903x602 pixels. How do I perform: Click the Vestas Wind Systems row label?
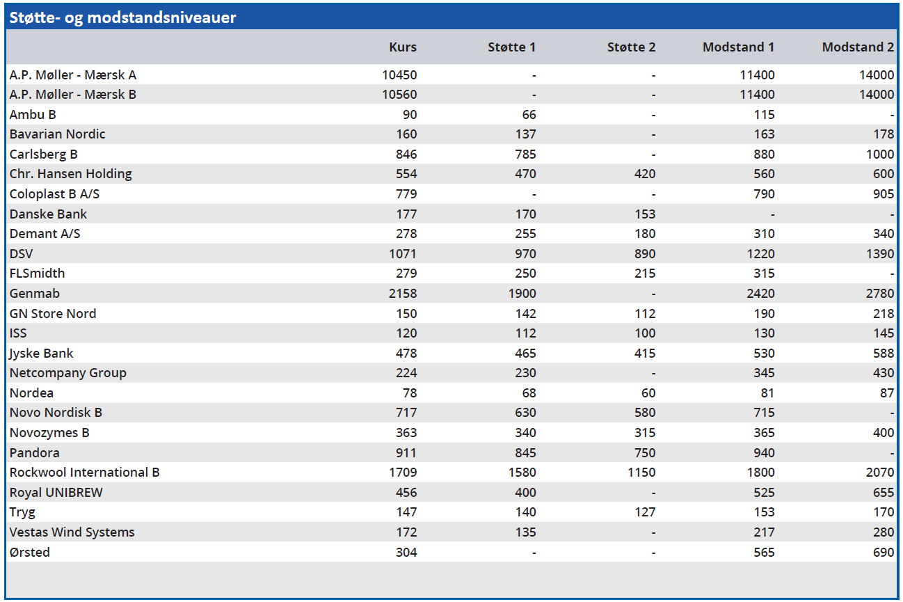pyautogui.click(x=72, y=532)
